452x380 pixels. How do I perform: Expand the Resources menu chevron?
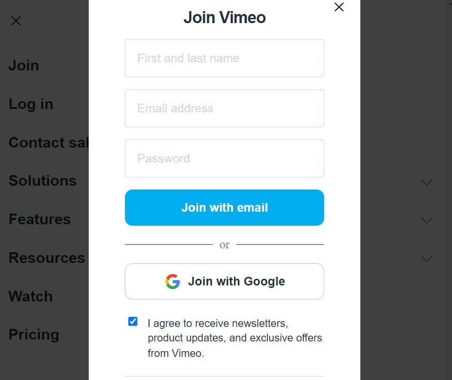pyautogui.click(x=426, y=259)
